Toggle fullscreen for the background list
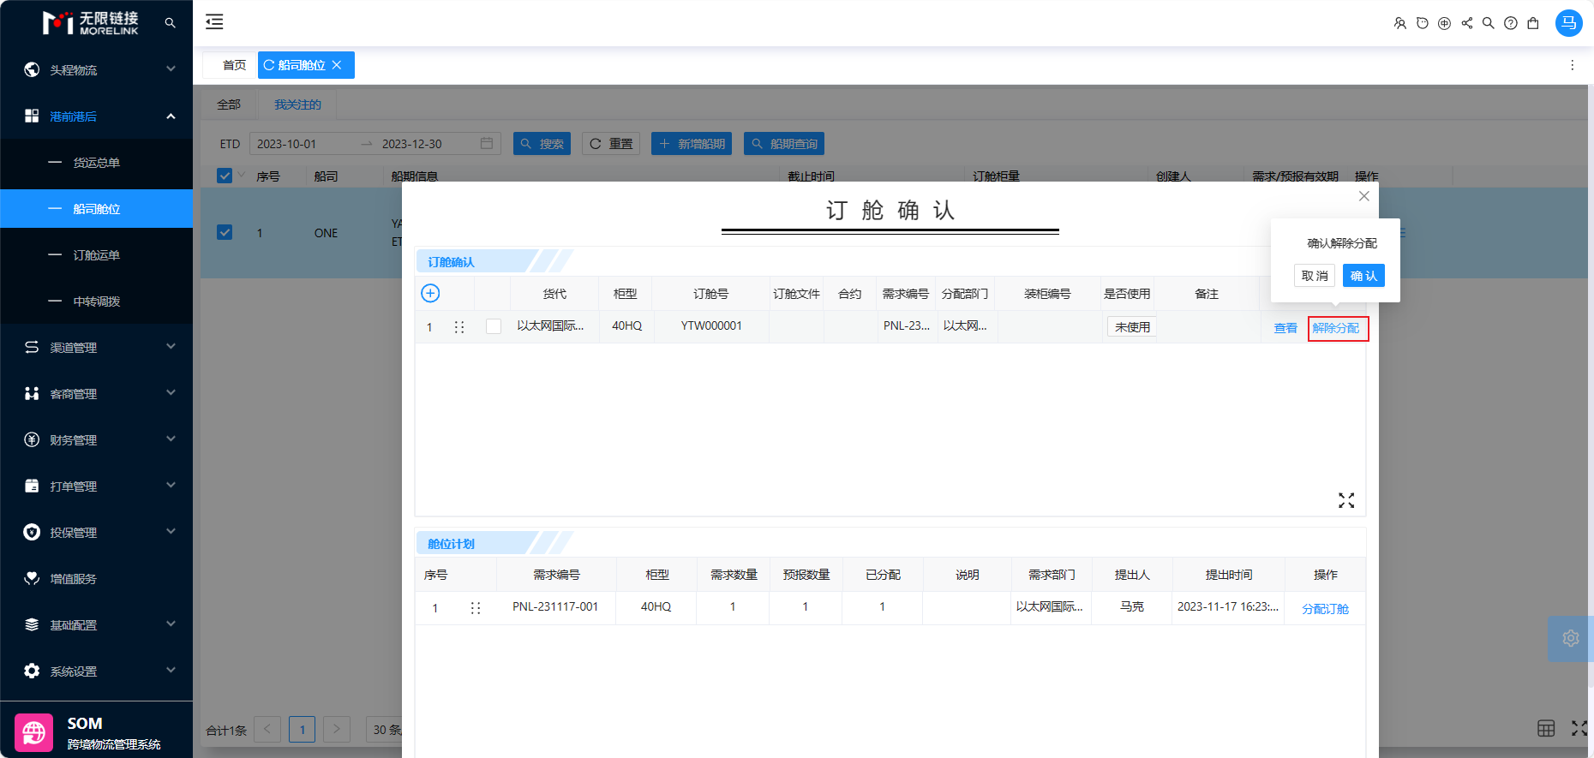The width and height of the screenshot is (1594, 758). [x=1580, y=728]
